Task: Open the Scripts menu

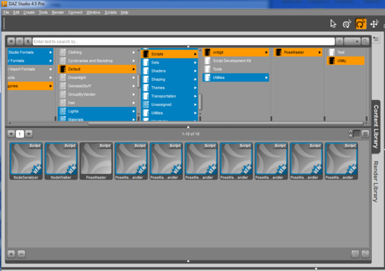Action: coord(110,12)
